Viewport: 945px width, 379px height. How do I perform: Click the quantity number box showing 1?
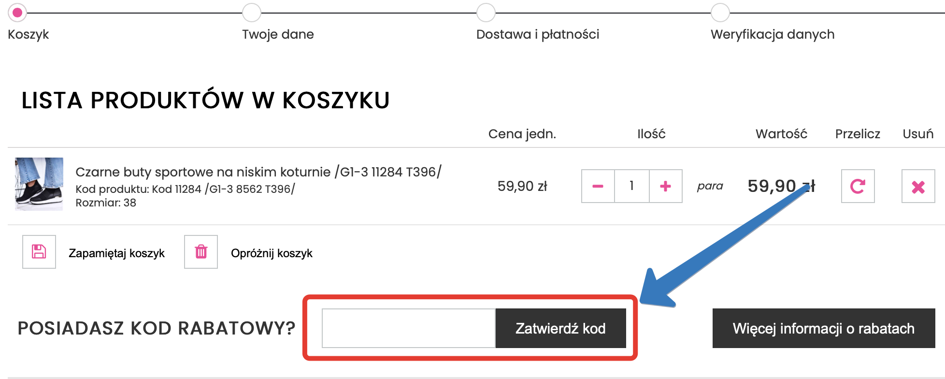[631, 186]
